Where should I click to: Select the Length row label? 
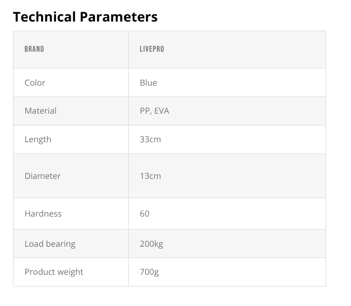pos(38,139)
